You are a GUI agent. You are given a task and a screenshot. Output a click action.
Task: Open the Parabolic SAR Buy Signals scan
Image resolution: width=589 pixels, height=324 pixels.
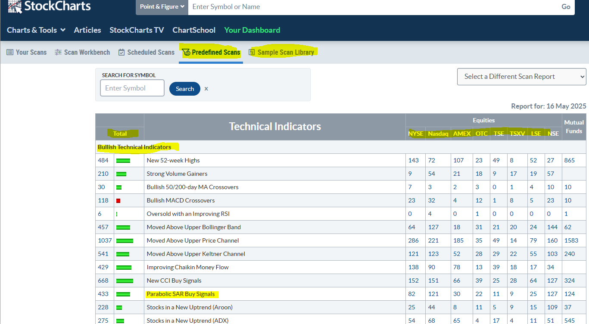(x=181, y=294)
